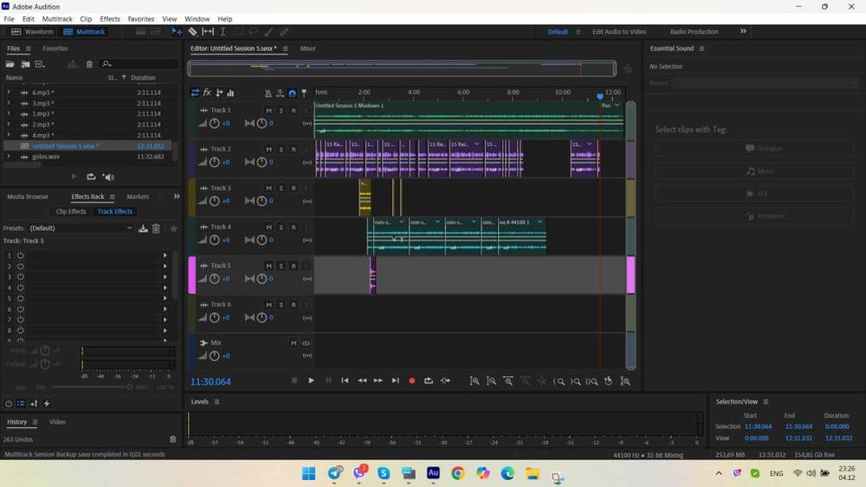Open effect slot 5 arrow menu
This screenshot has height=487, width=866.
tap(165, 298)
